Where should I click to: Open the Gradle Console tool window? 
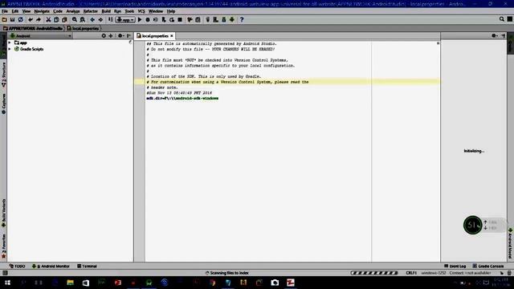coord(488,266)
